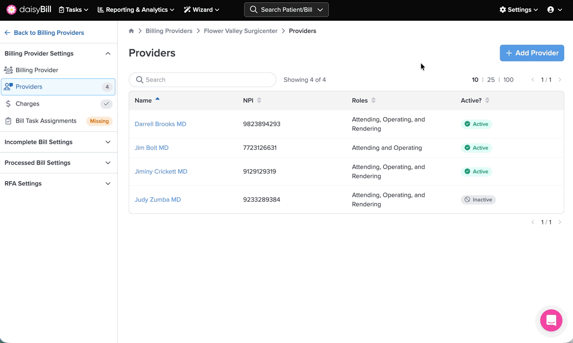The height and width of the screenshot is (343, 573).
Task: Sort table by Roles column arrows
Action: click(374, 101)
